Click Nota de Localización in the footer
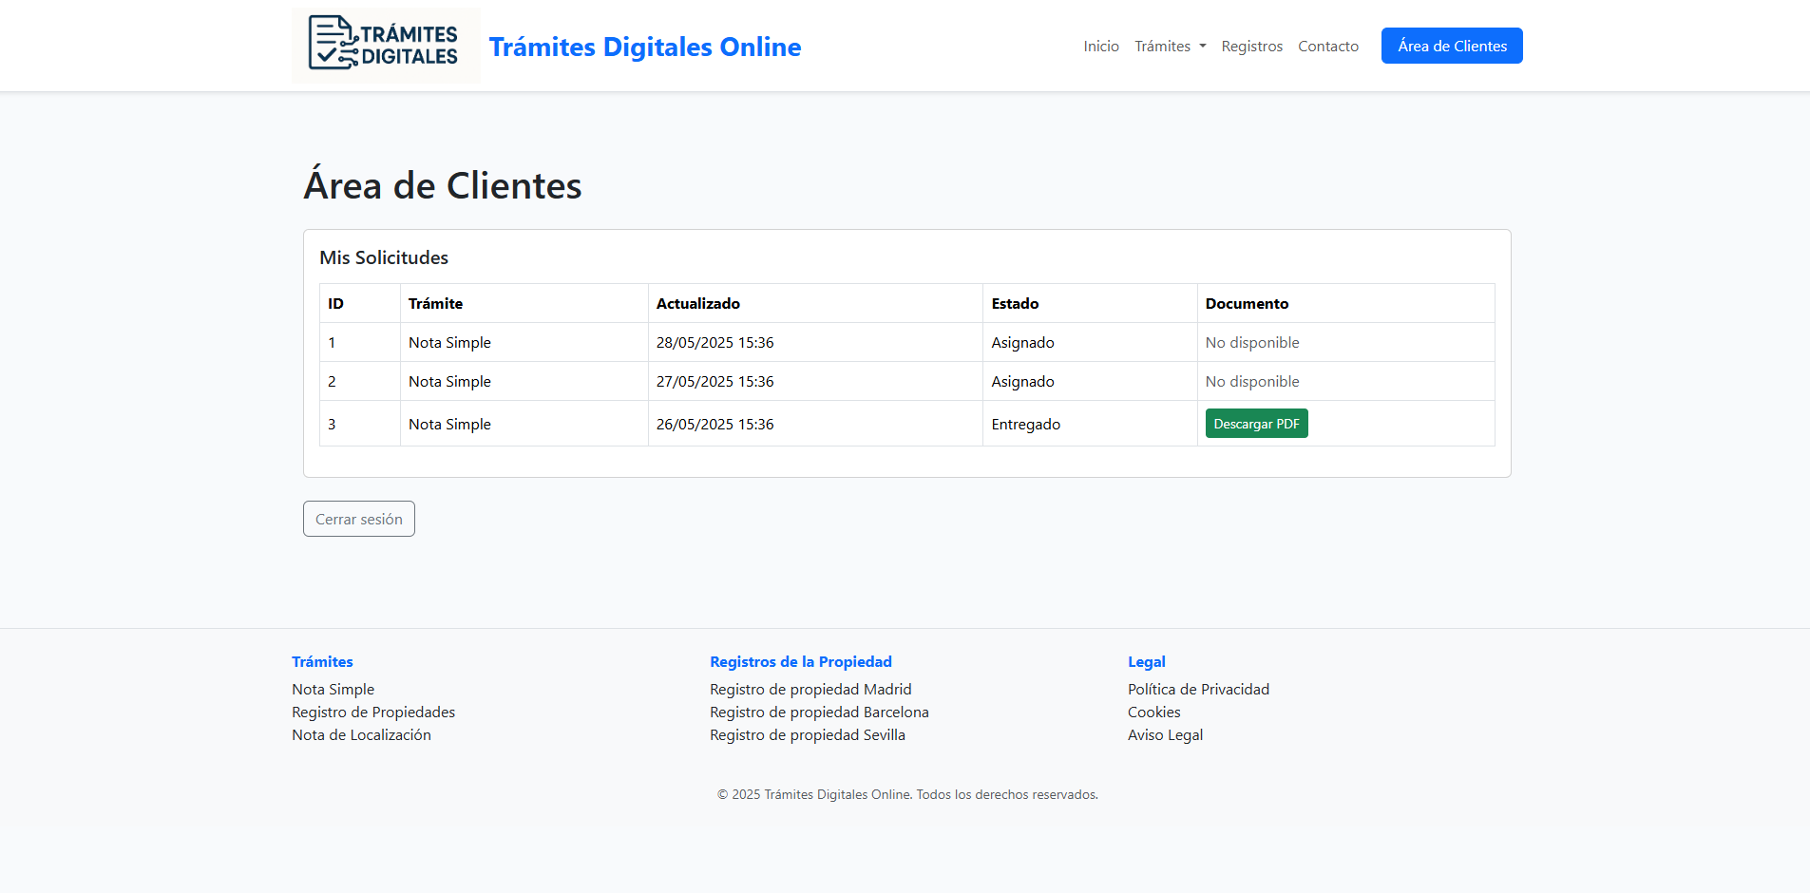Viewport: 1810px width, 893px height. click(361, 734)
